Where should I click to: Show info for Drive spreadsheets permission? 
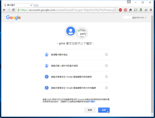tap(106, 77)
